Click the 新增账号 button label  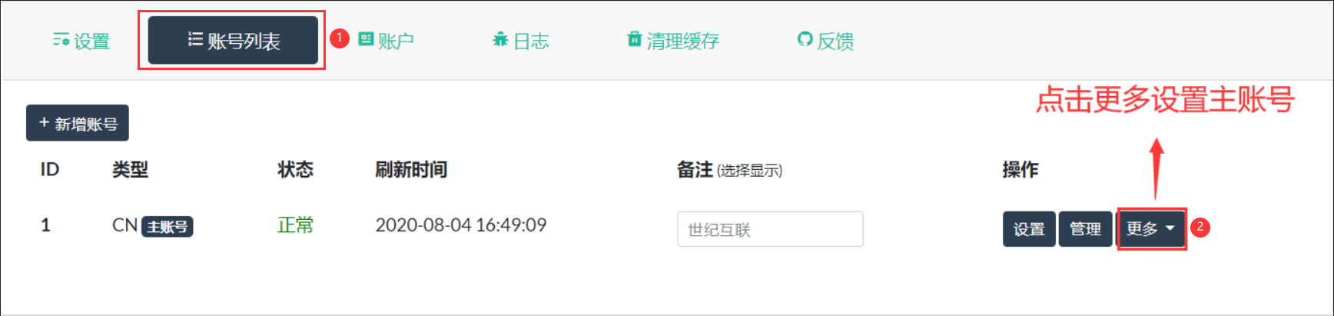86,124
